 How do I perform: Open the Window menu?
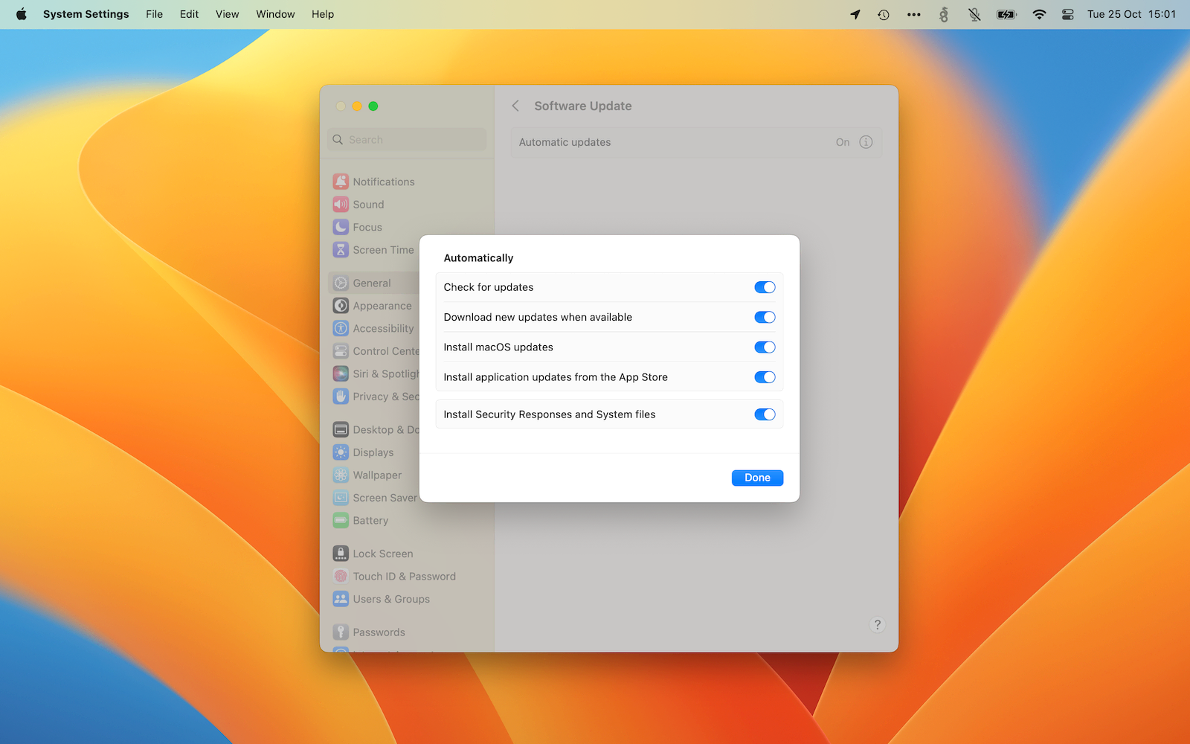click(x=275, y=14)
